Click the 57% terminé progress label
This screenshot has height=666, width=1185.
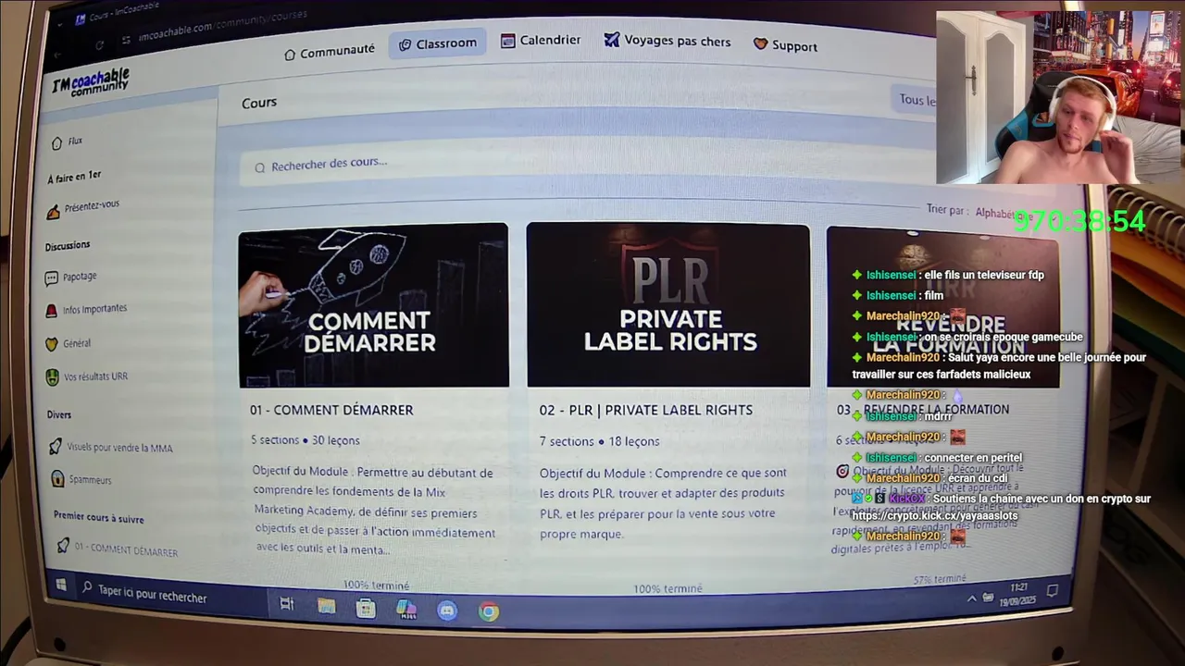point(940,579)
